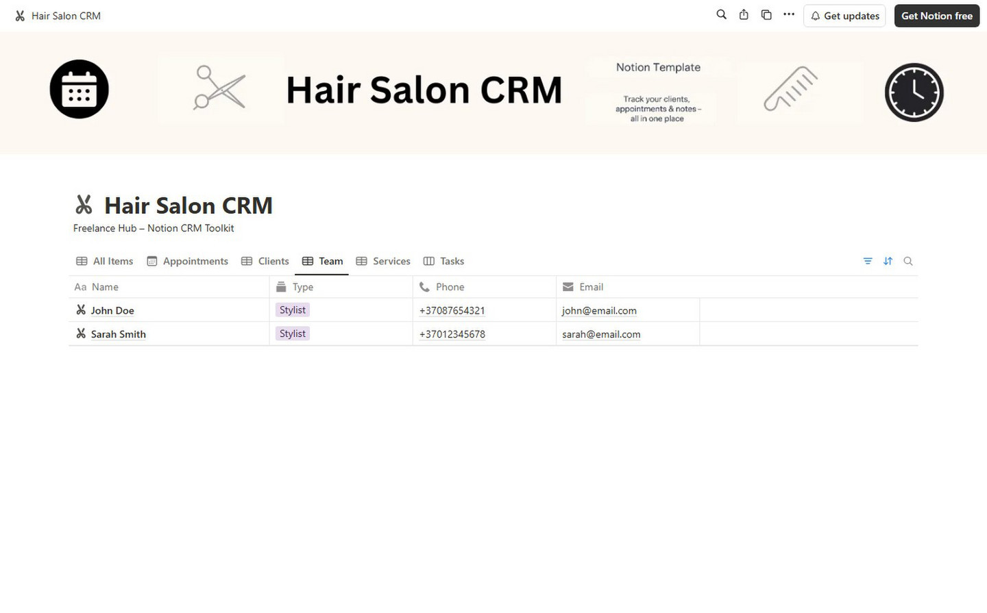Viewport: 987px width, 613px height.
Task: Open the Appointments tab
Action: pos(188,261)
